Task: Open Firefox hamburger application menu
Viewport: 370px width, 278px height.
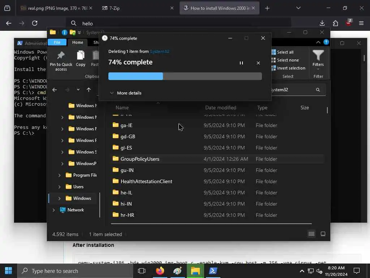Action: [361, 23]
